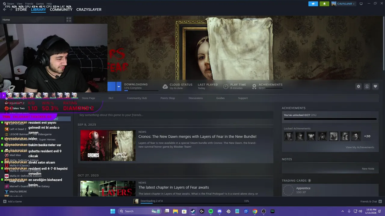The image size is (385, 216).
Task: Open the CrAzYsLaYeR account dropdown
Action: pos(343,4)
